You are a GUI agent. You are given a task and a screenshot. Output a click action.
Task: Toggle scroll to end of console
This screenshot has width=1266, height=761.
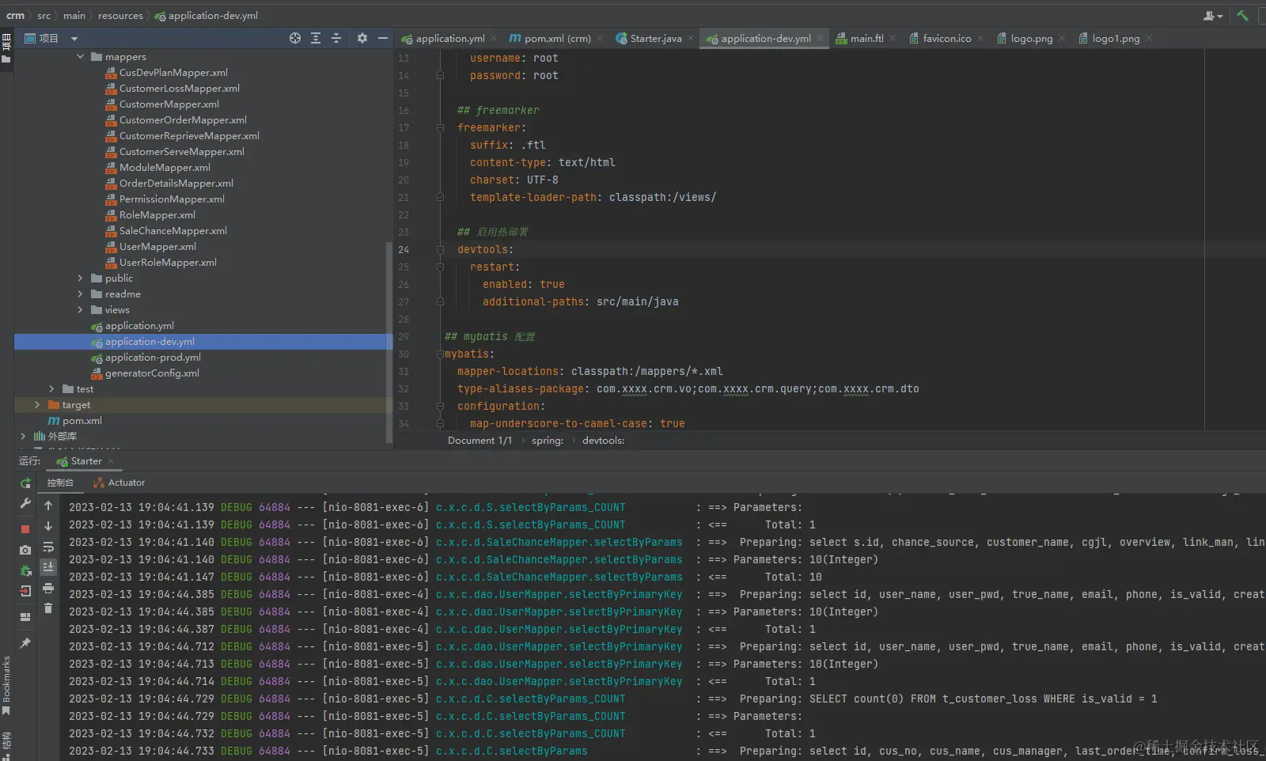(48, 567)
